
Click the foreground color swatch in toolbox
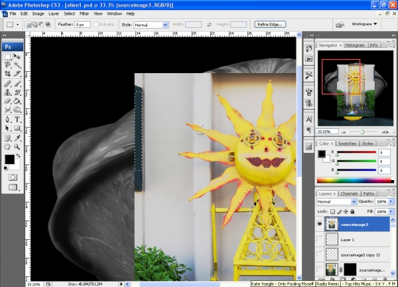pos(10,159)
